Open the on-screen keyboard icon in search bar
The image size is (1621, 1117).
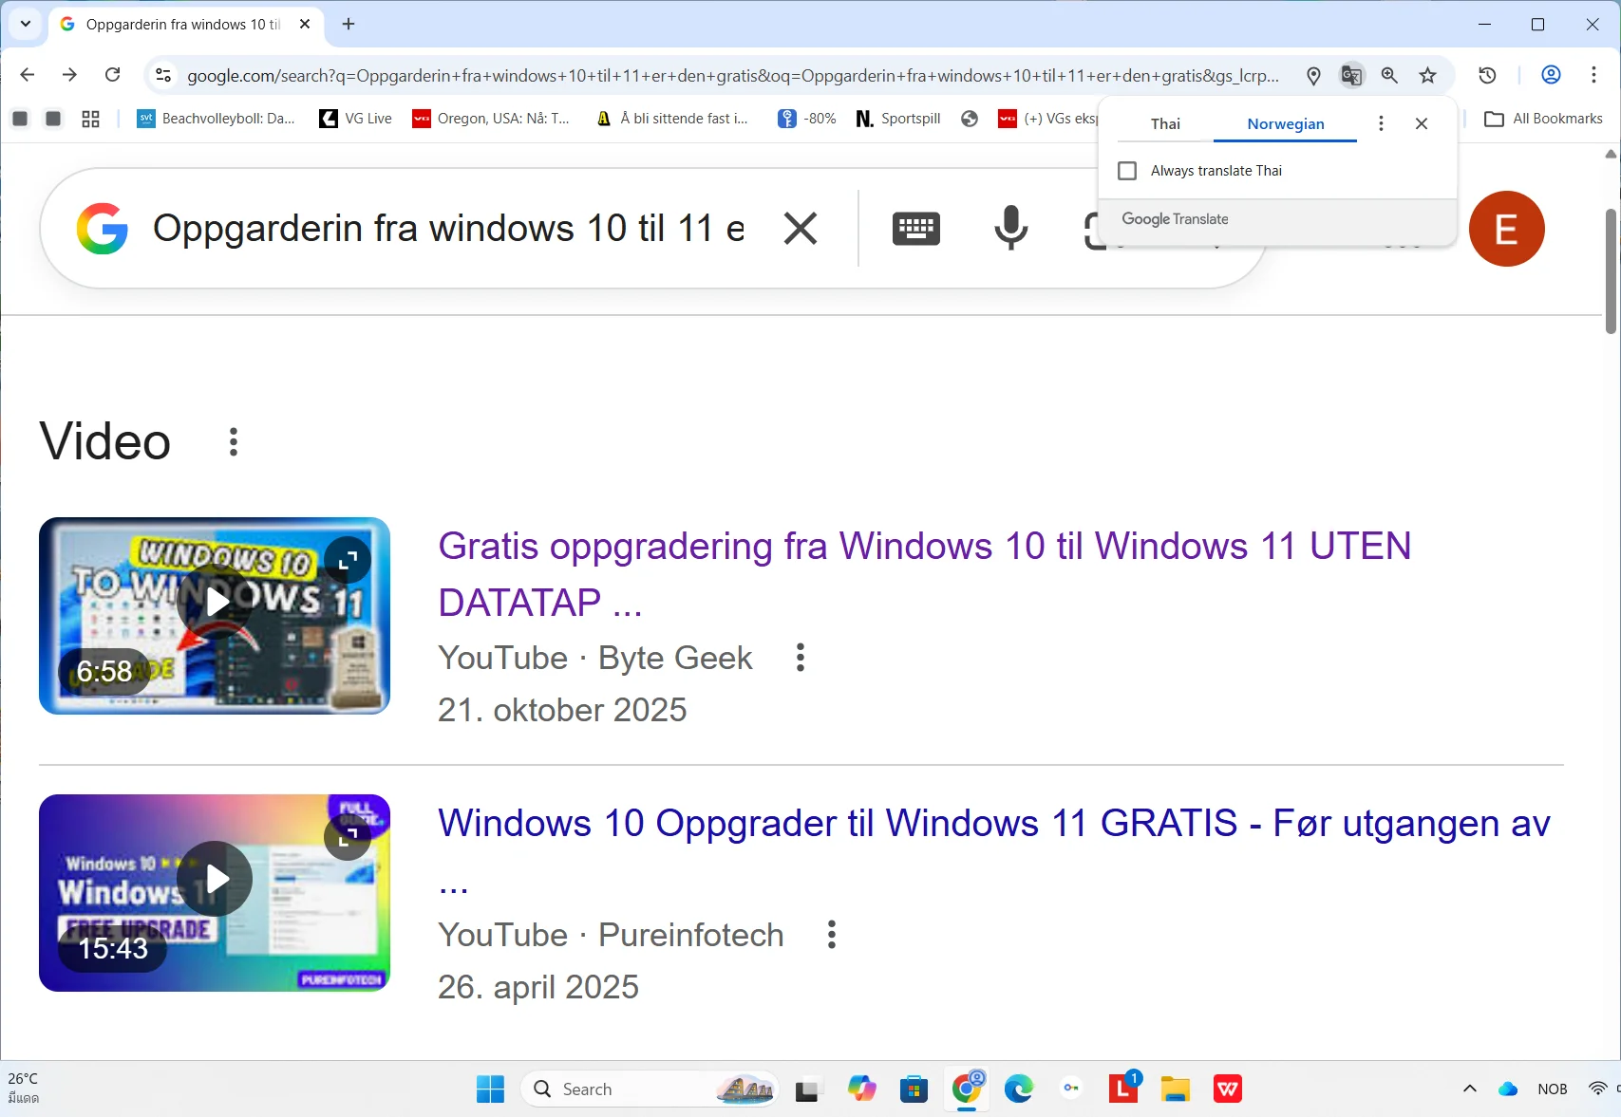tap(915, 228)
